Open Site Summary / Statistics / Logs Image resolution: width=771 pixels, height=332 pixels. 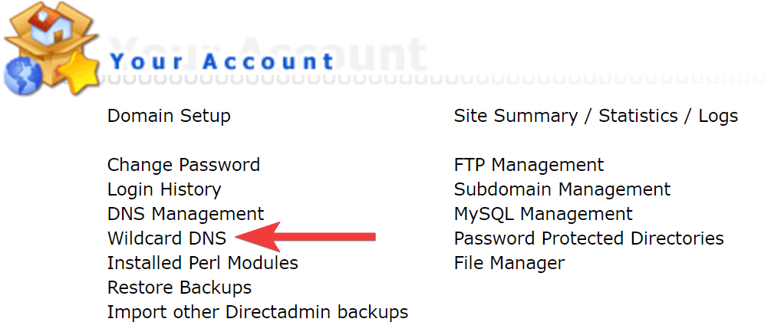pyautogui.click(x=596, y=117)
